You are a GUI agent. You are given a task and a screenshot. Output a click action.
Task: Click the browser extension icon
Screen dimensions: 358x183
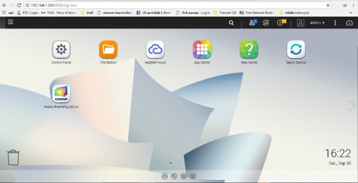click(x=345, y=5)
